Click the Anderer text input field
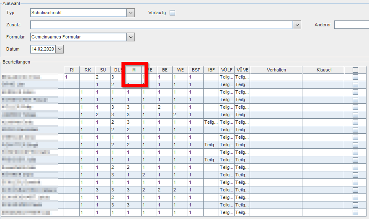Image resolution: width=369 pixels, height=219 pixels. coord(351,25)
